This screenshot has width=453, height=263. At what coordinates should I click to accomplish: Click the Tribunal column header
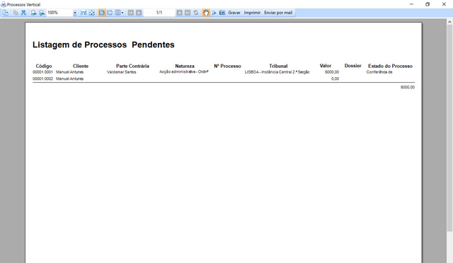(278, 66)
